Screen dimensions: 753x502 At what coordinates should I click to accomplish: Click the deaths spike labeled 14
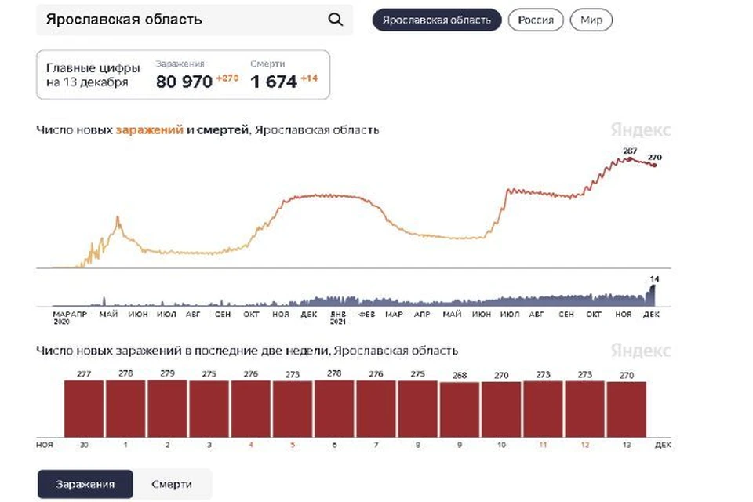pos(652,296)
